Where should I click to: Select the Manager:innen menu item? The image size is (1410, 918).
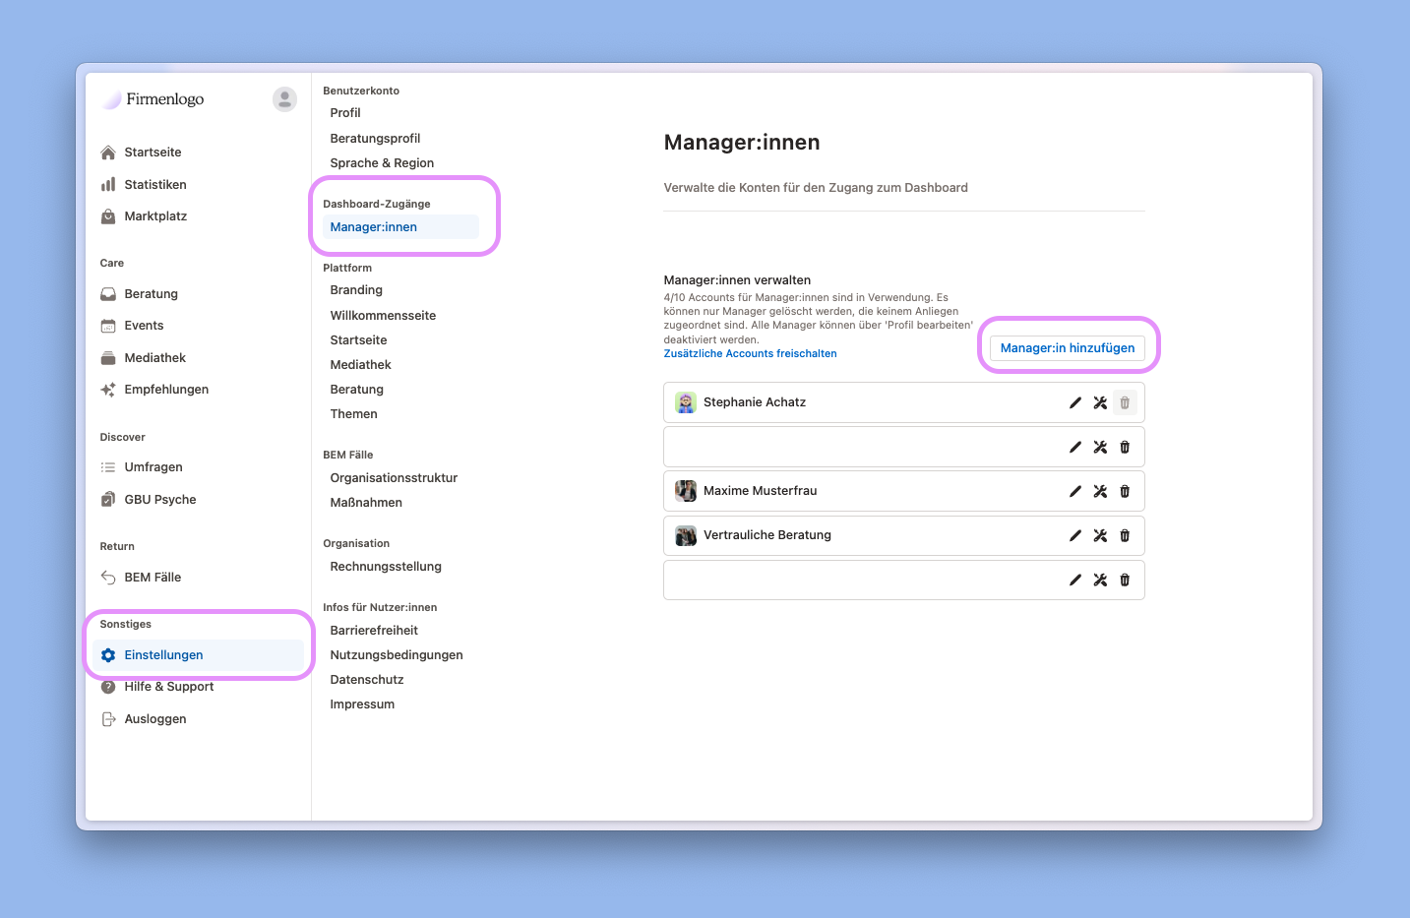tap(374, 226)
